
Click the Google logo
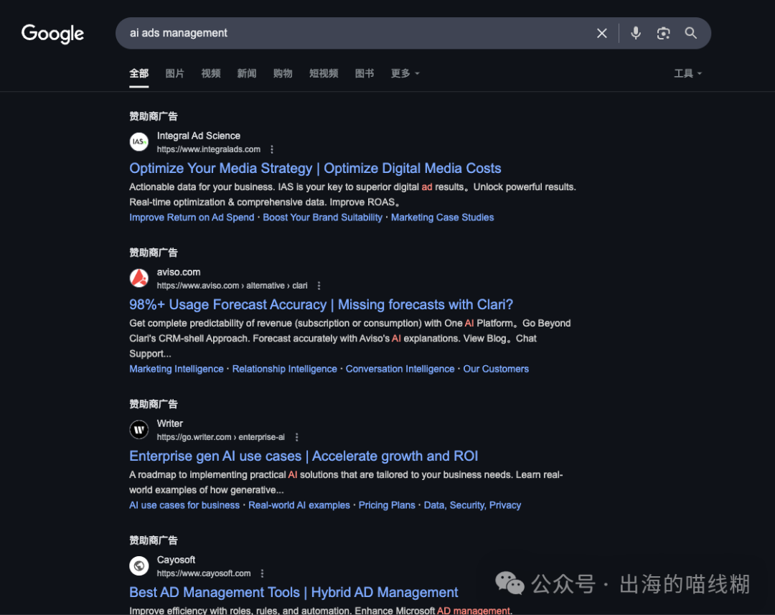52,34
